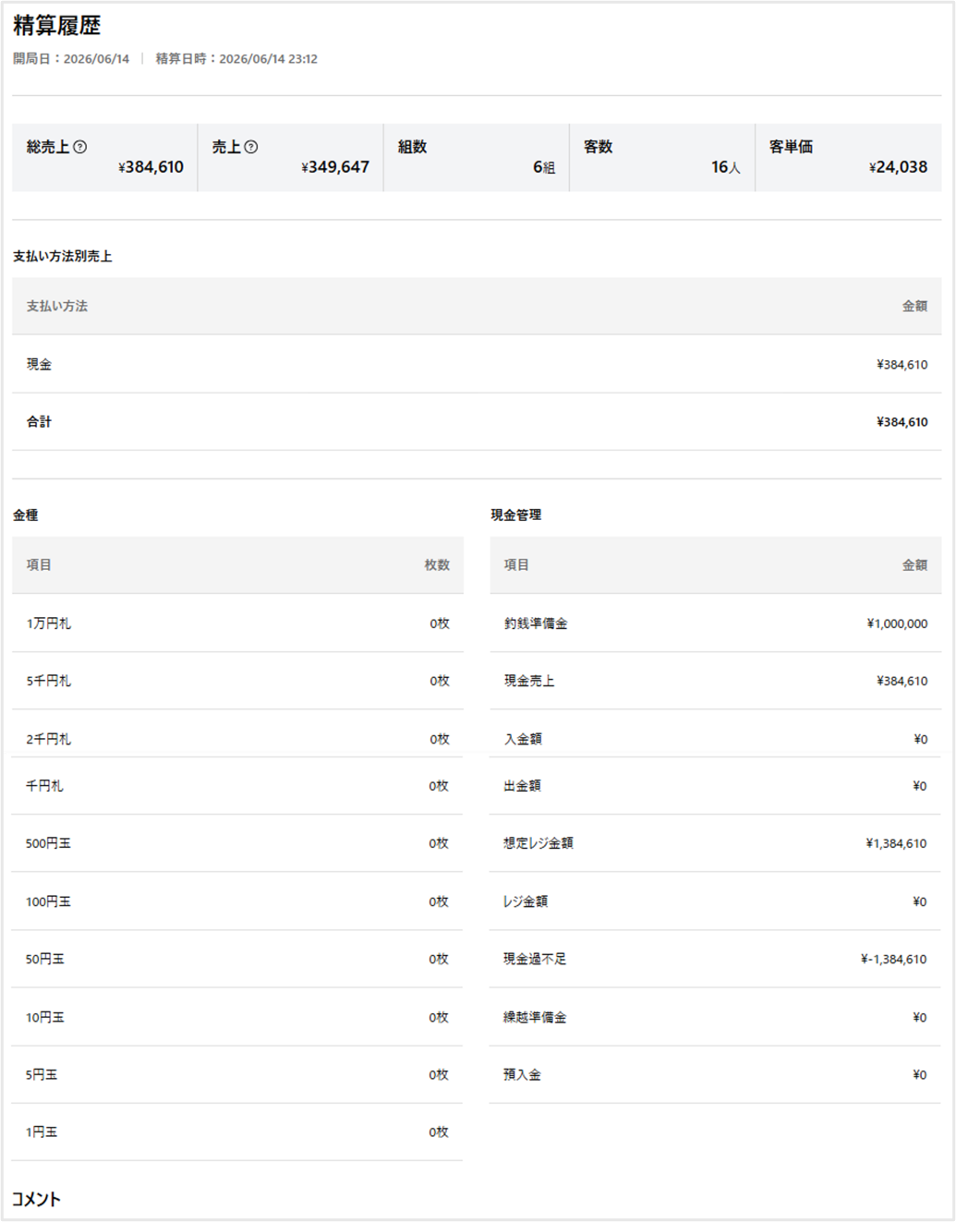
Task: Click the 0枚 count in the 1万円札 row
Action: (x=440, y=623)
